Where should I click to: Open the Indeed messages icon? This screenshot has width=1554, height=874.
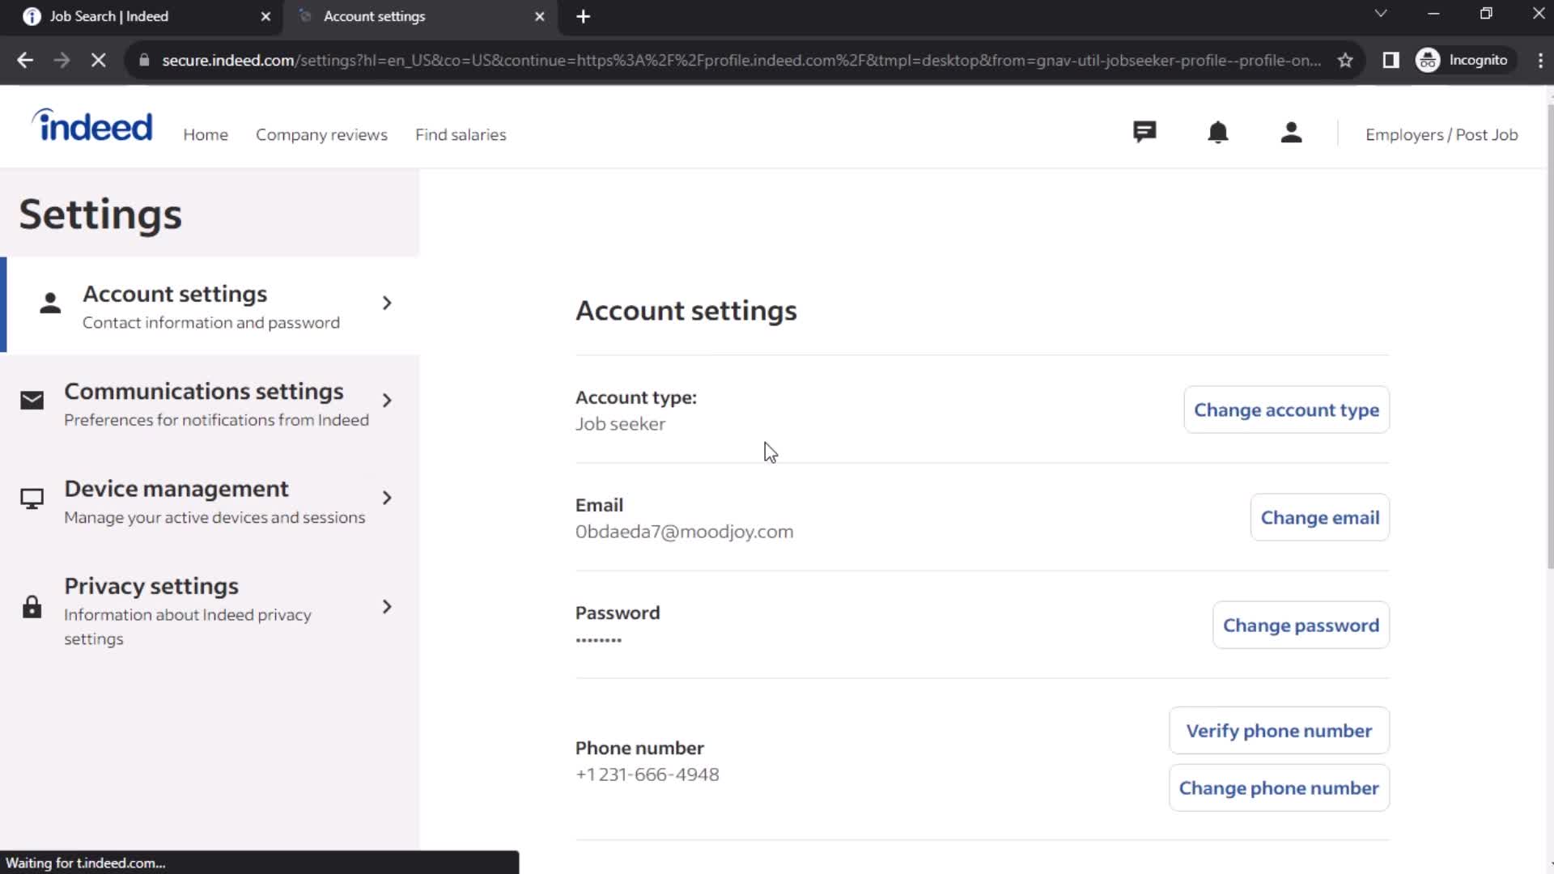coord(1144,132)
